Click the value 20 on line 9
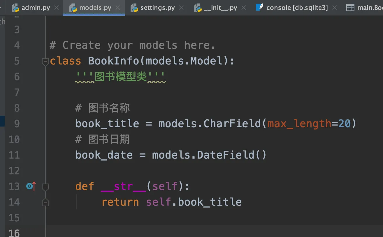383x237 pixels. [x=344, y=124]
